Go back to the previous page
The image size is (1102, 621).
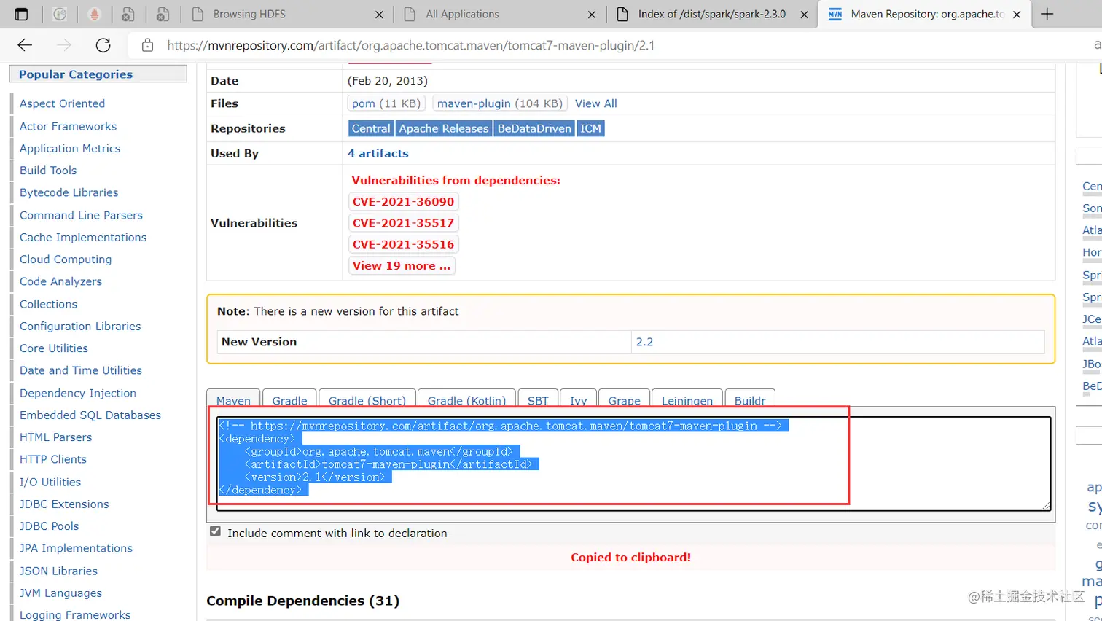pyautogui.click(x=25, y=45)
